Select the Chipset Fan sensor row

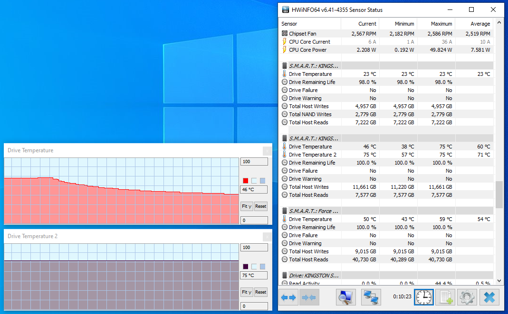point(386,33)
